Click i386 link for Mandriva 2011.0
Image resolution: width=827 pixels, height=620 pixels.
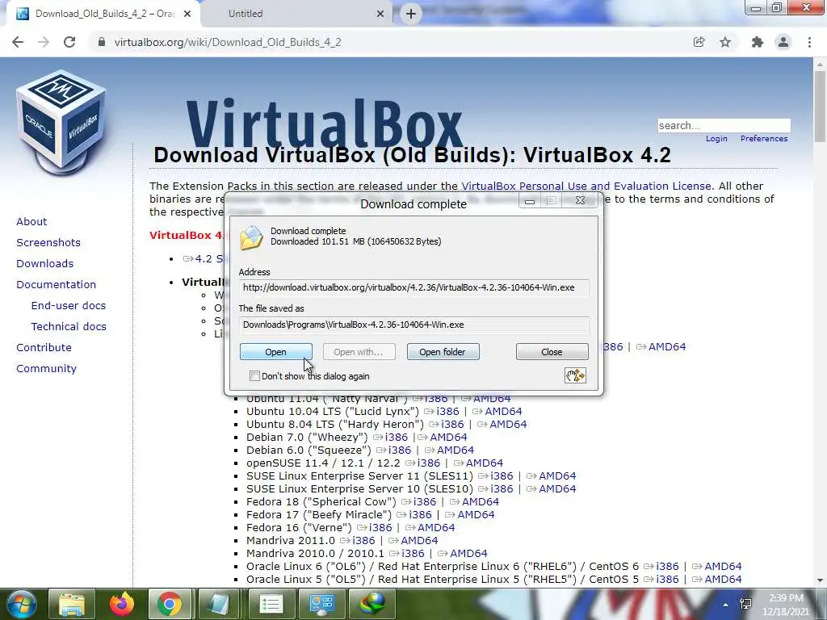364,541
